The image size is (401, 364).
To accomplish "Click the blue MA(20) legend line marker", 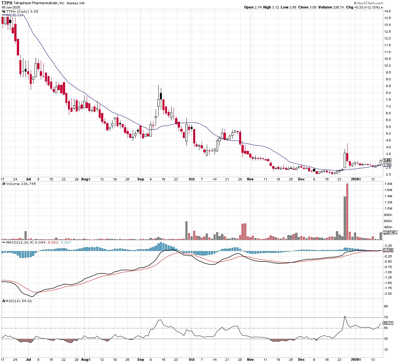I will click(x=4, y=15).
